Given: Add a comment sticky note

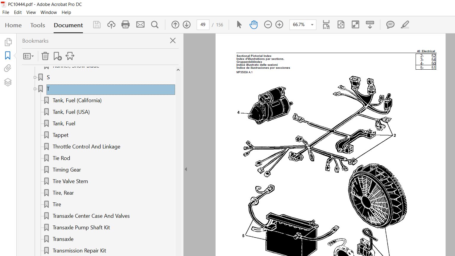Looking at the screenshot, I should [x=390, y=25].
